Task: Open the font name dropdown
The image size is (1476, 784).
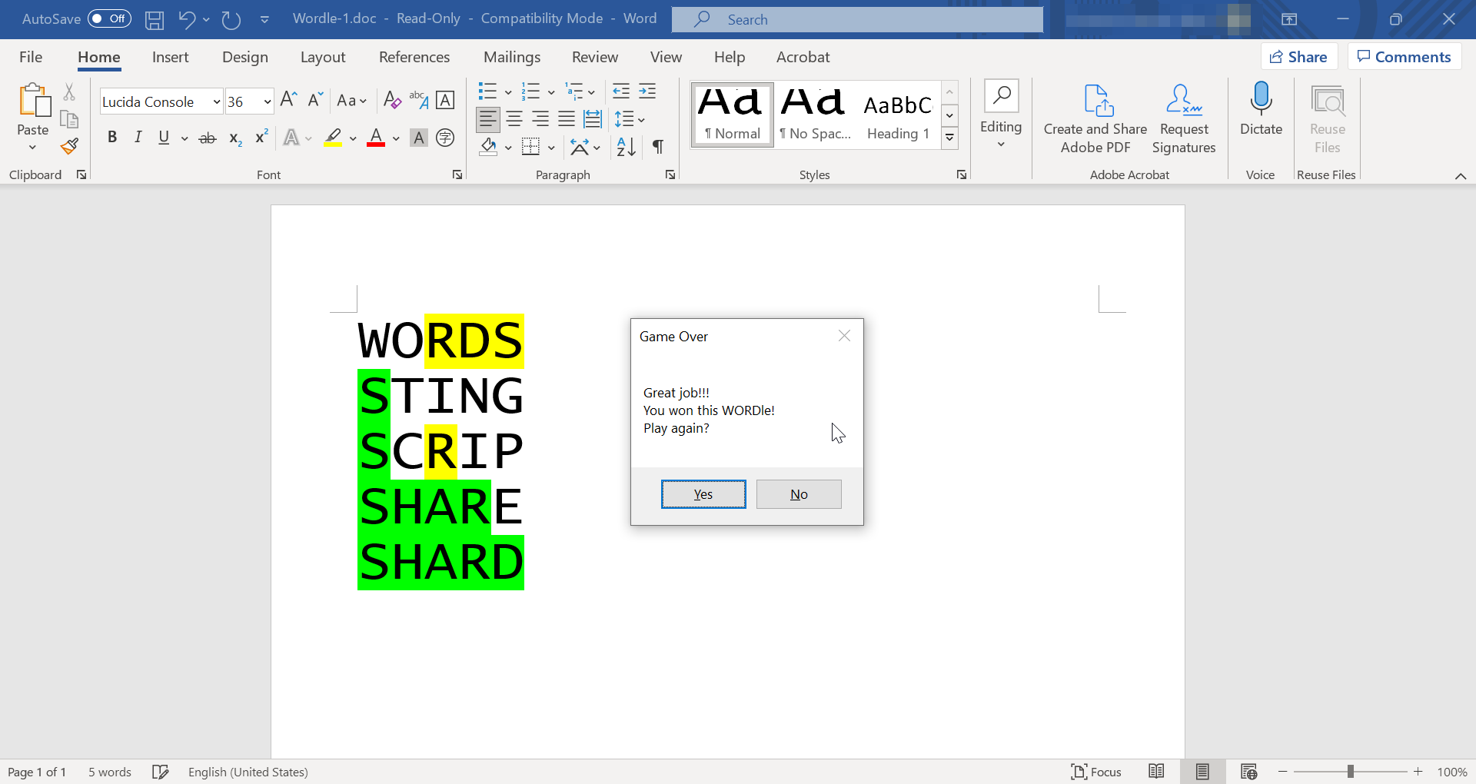Action: click(x=217, y=101)
